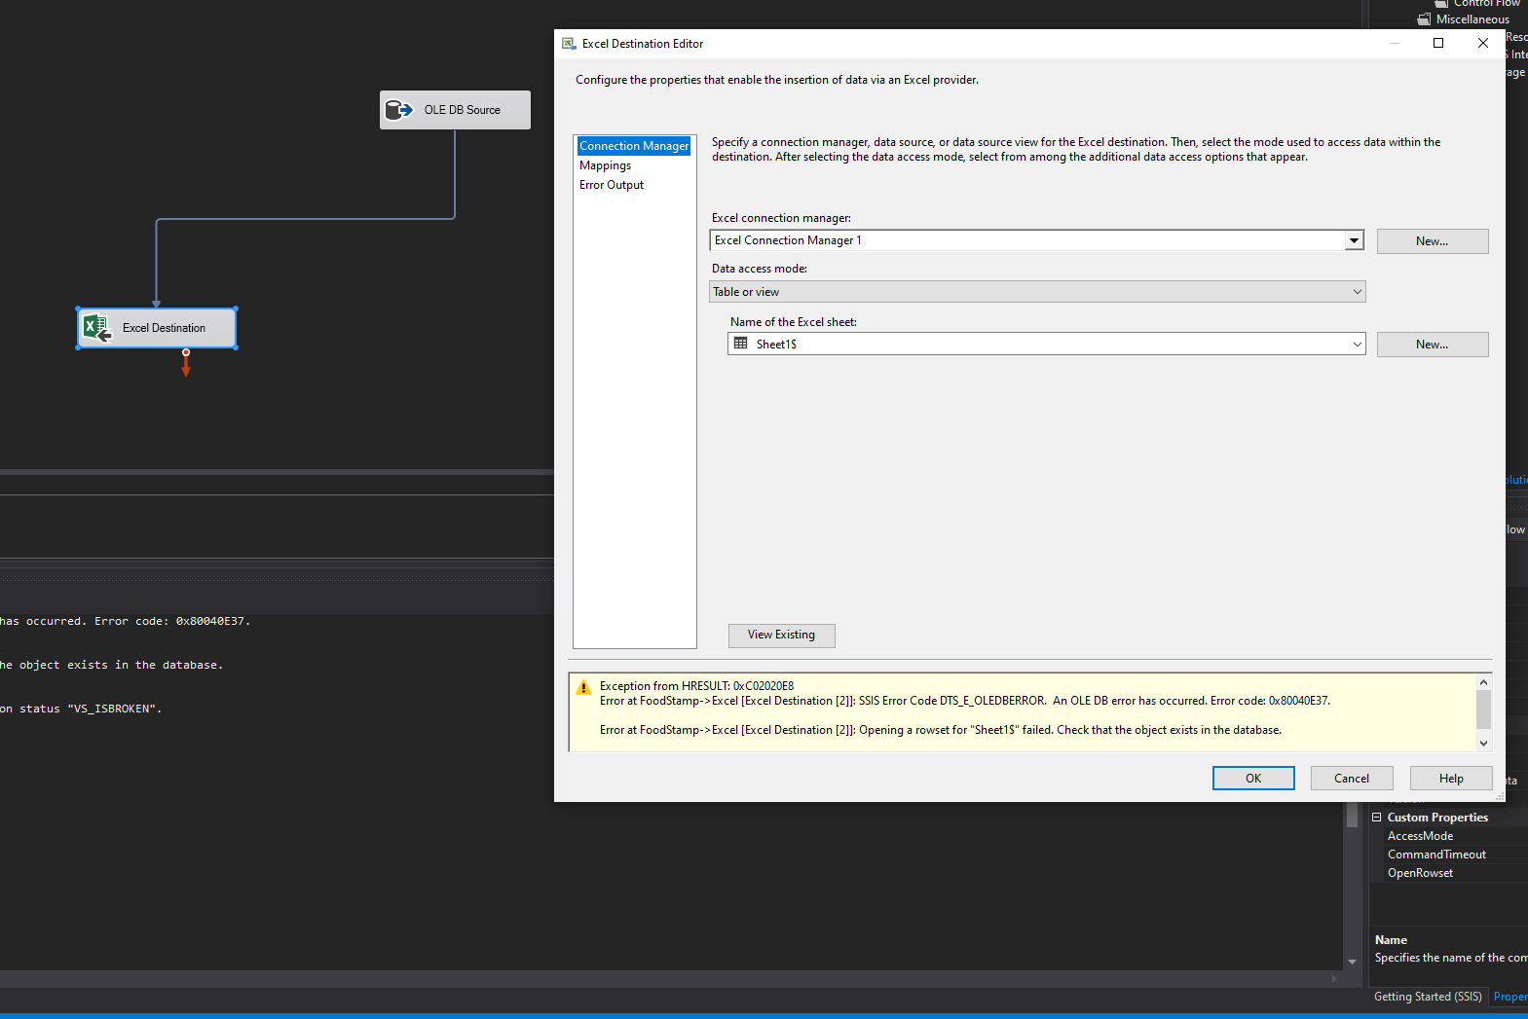Click the Excel sheet table icon
Image resolution: width=1528 pixels, height=1019 pixels.
point(741,344)
